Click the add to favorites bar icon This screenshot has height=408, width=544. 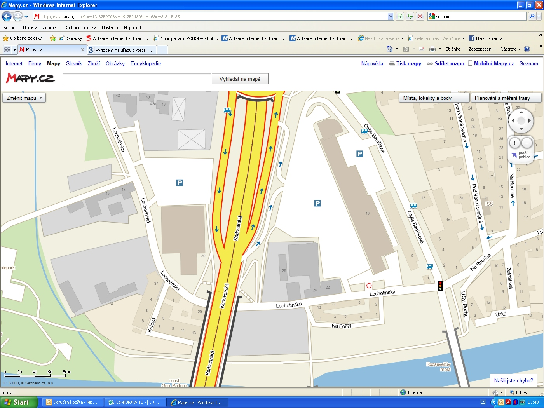(53, 38)
